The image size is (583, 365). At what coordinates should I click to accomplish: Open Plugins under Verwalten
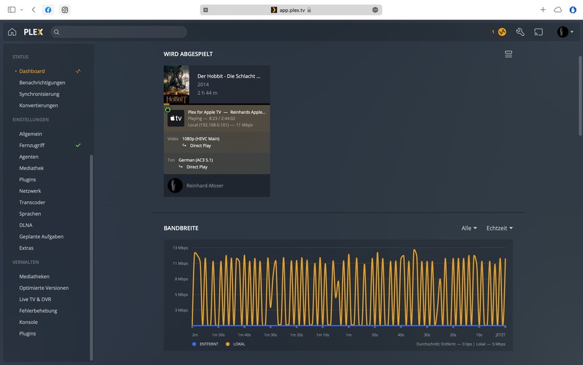(x=27, y=334)
